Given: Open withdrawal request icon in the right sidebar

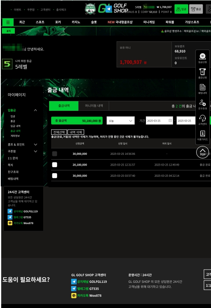Looking at the screenshot, I should pyautogui.click(x=202, y=74).
